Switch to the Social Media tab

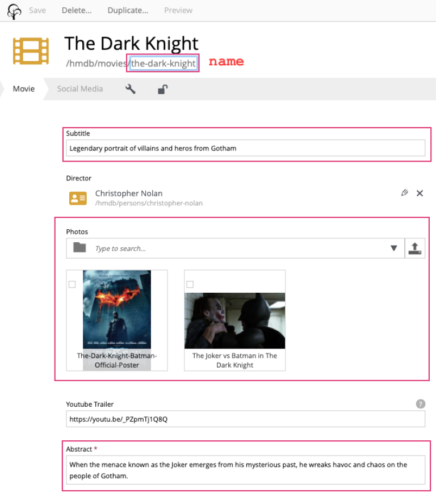coord(80,89)
